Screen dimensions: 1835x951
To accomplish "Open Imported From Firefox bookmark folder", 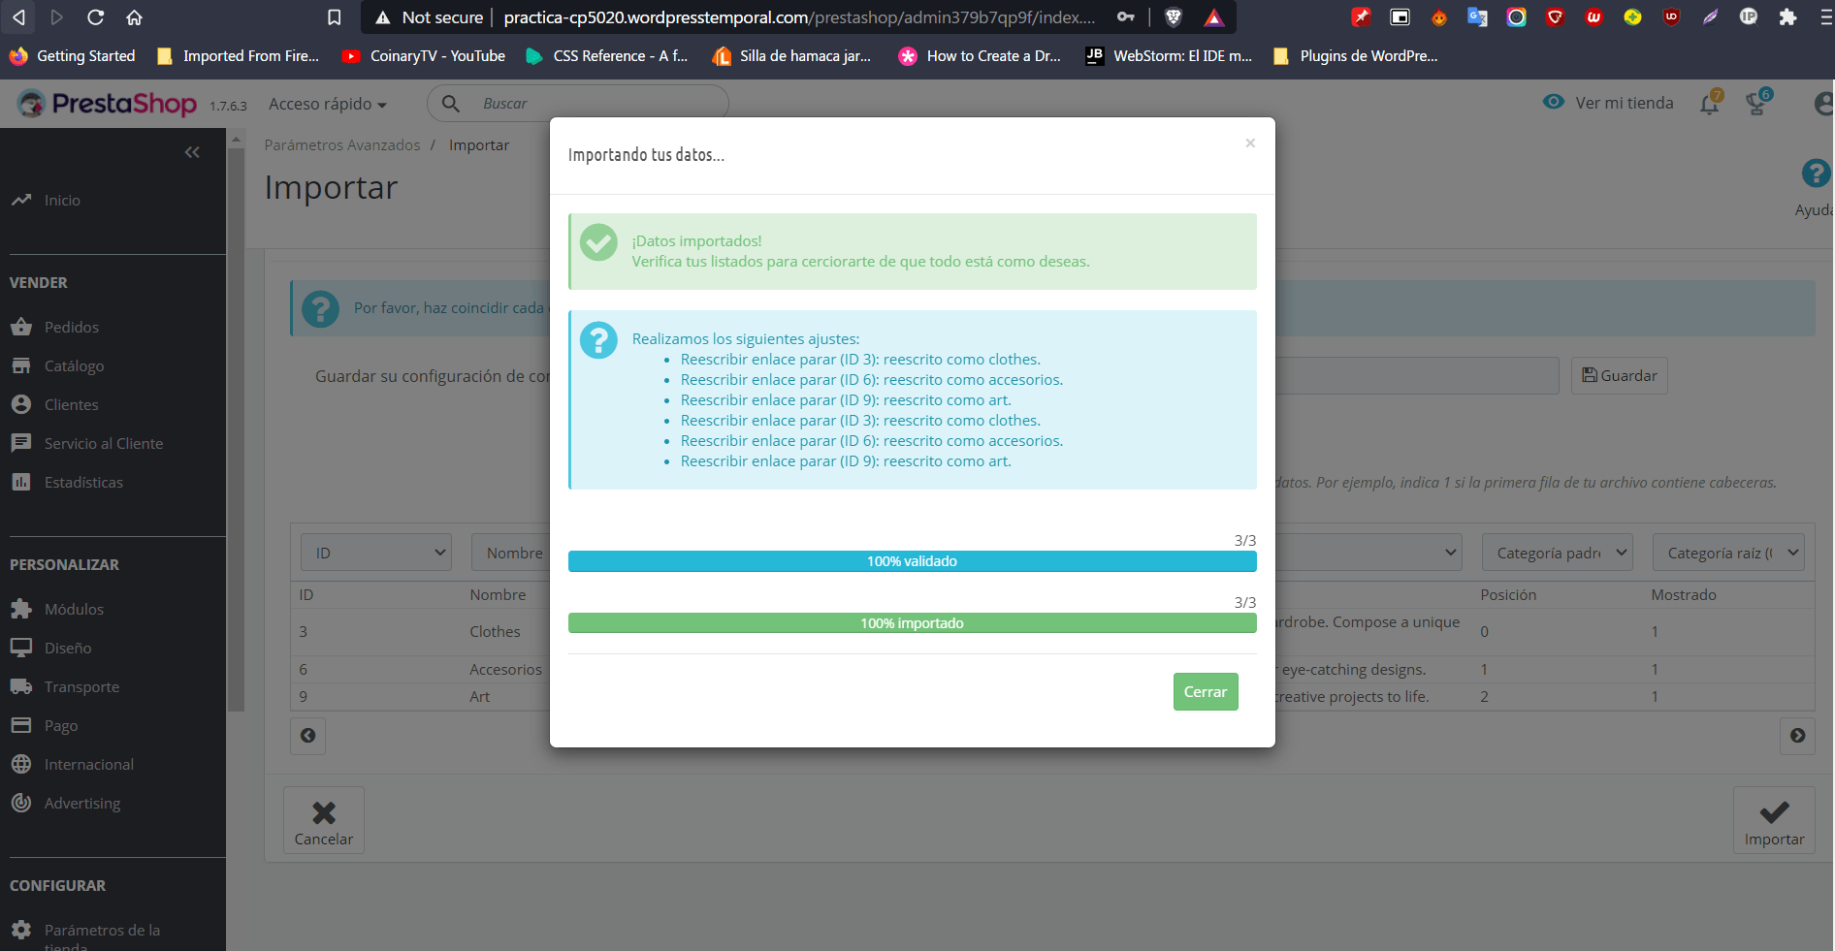I will pyautogui.click(x=238, y=56).
